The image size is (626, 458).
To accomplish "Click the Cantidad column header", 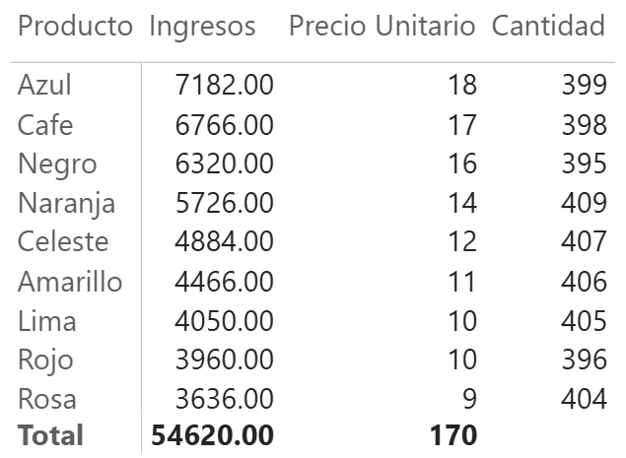I will (x=548, y=27).
